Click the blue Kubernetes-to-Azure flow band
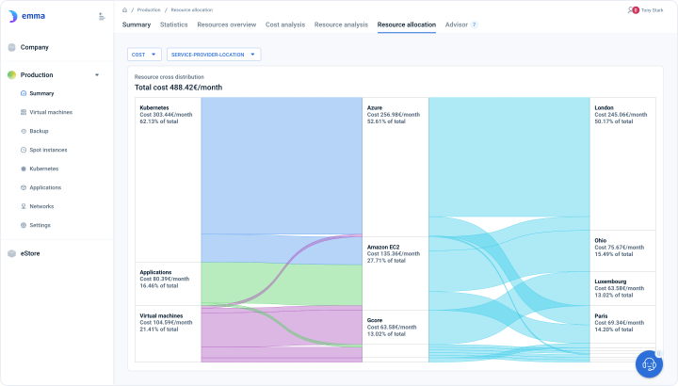 282,166
